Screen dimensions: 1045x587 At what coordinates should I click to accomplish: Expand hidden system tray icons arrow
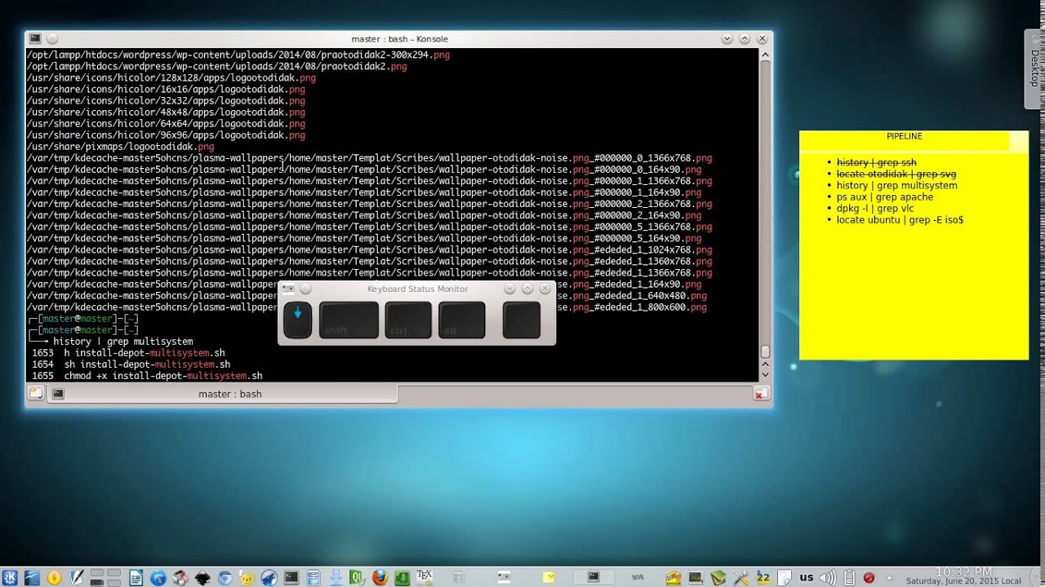[889, 577]
